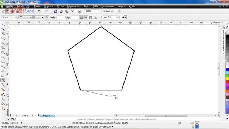Toggle show units for dimension button
The image size is (229, 129).
click(47, 17)
